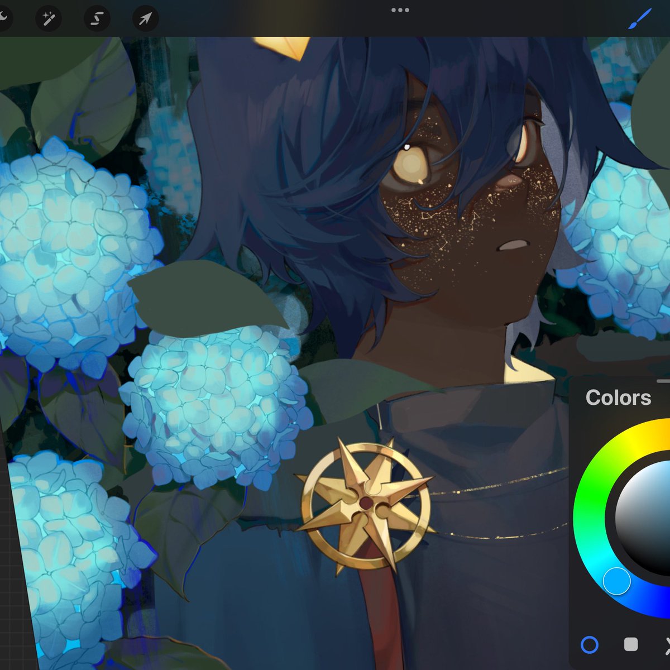Open the Actions wrench menu
Viewport: 670px width, 670px height.
(3, 19)
